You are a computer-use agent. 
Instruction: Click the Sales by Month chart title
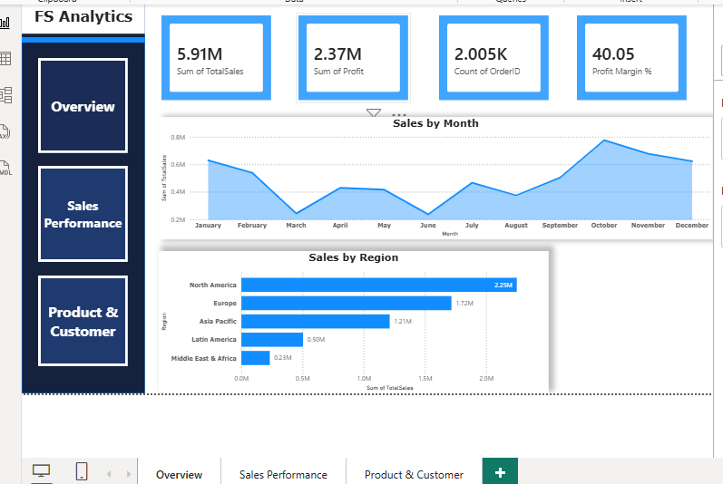tap(435, 123)
